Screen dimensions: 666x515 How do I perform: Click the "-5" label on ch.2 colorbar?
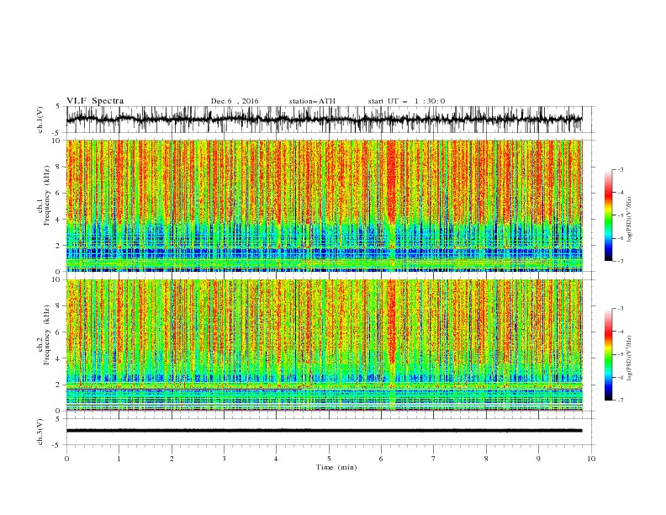point(620,354)
